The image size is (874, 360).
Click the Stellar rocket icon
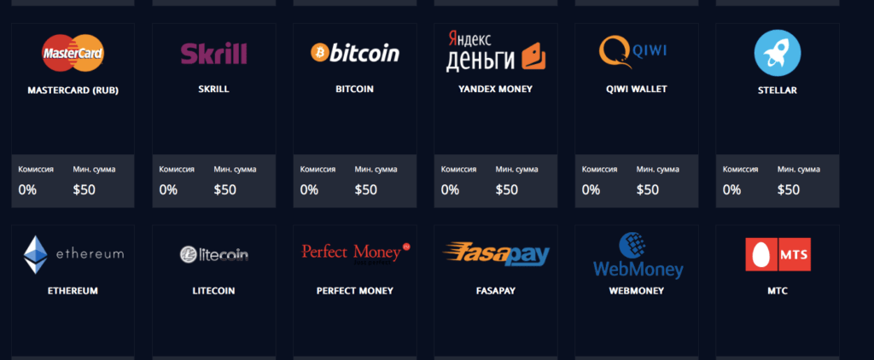778,53
